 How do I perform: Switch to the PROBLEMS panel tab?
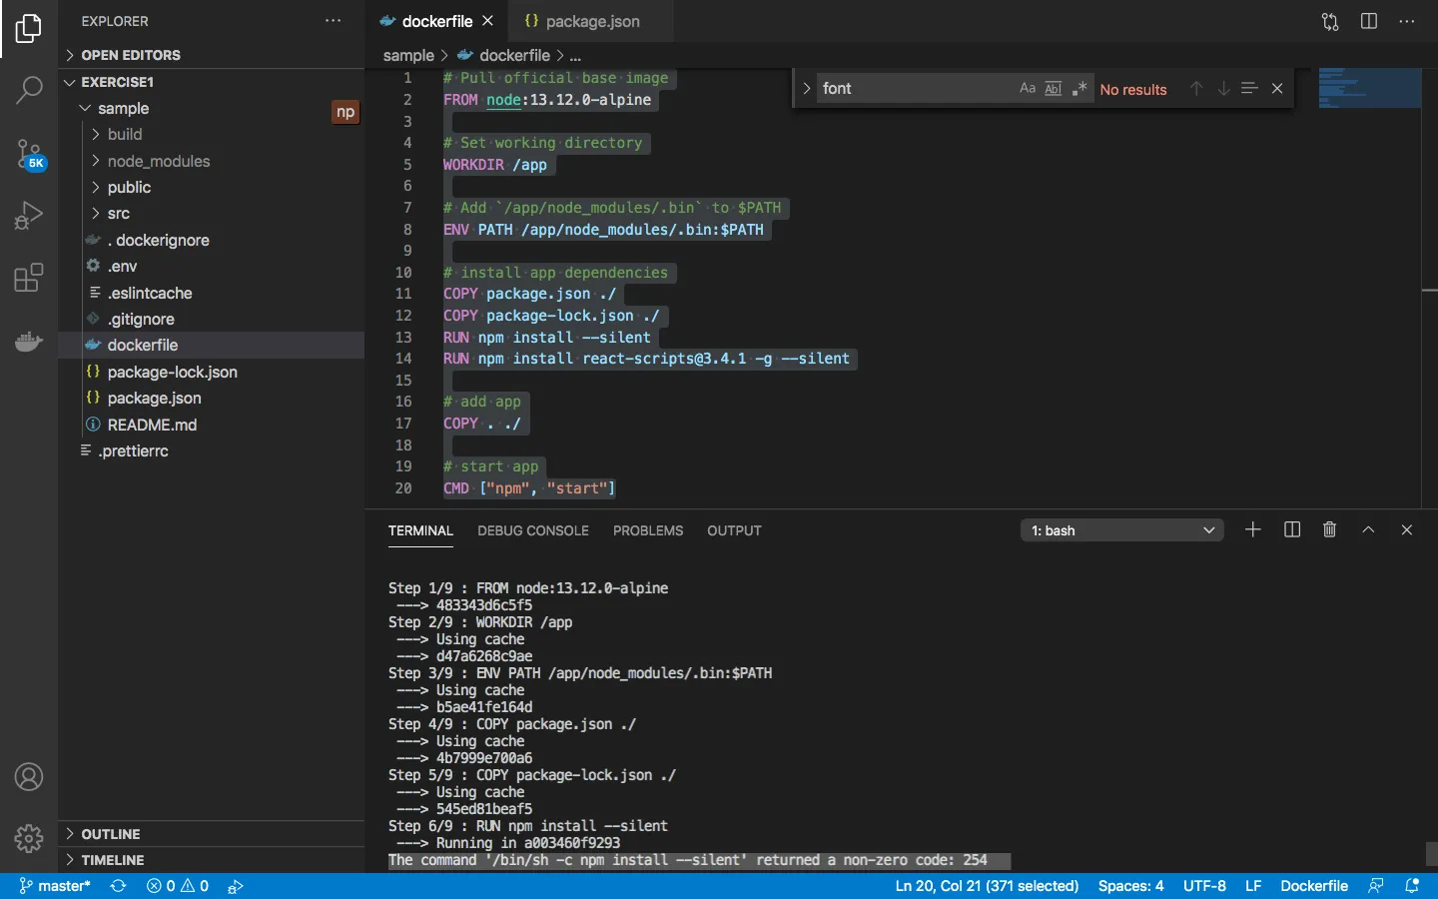point(648,530)
